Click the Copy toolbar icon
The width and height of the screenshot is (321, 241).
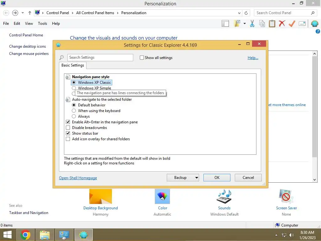click(262, 24)
